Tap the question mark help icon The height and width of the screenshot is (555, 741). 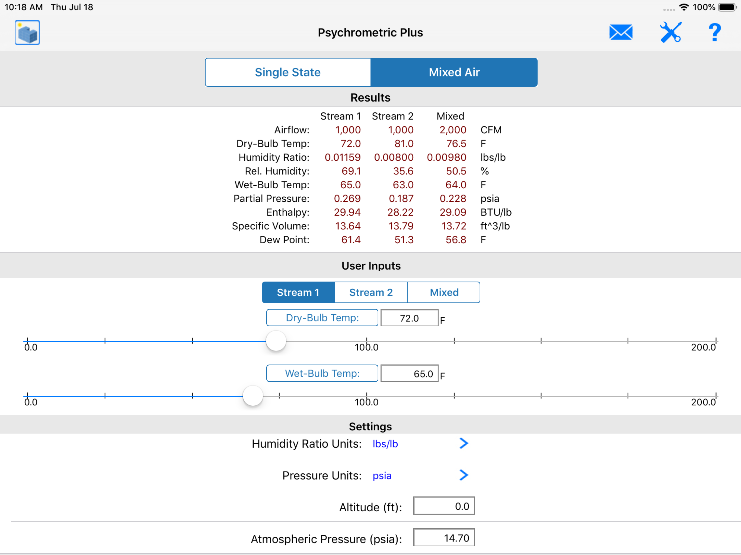714,33
